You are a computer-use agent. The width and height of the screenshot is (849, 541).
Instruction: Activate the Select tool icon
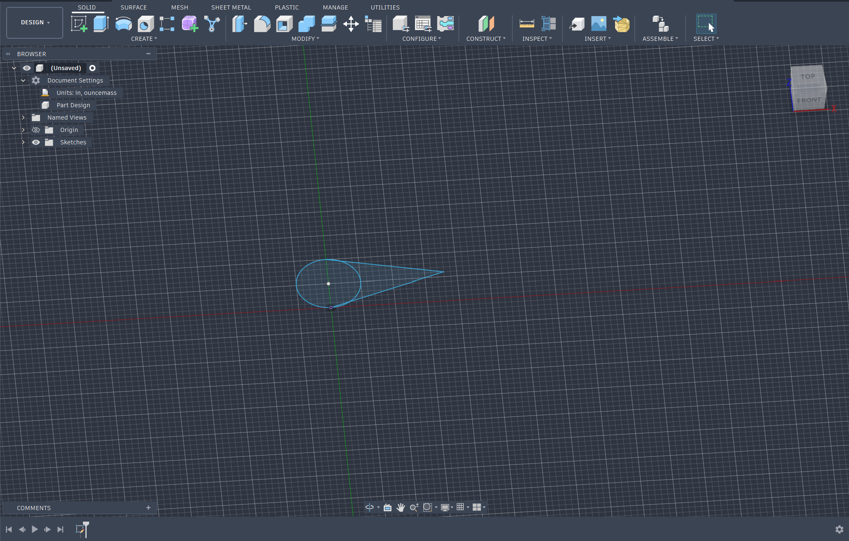tap(706, 24)
